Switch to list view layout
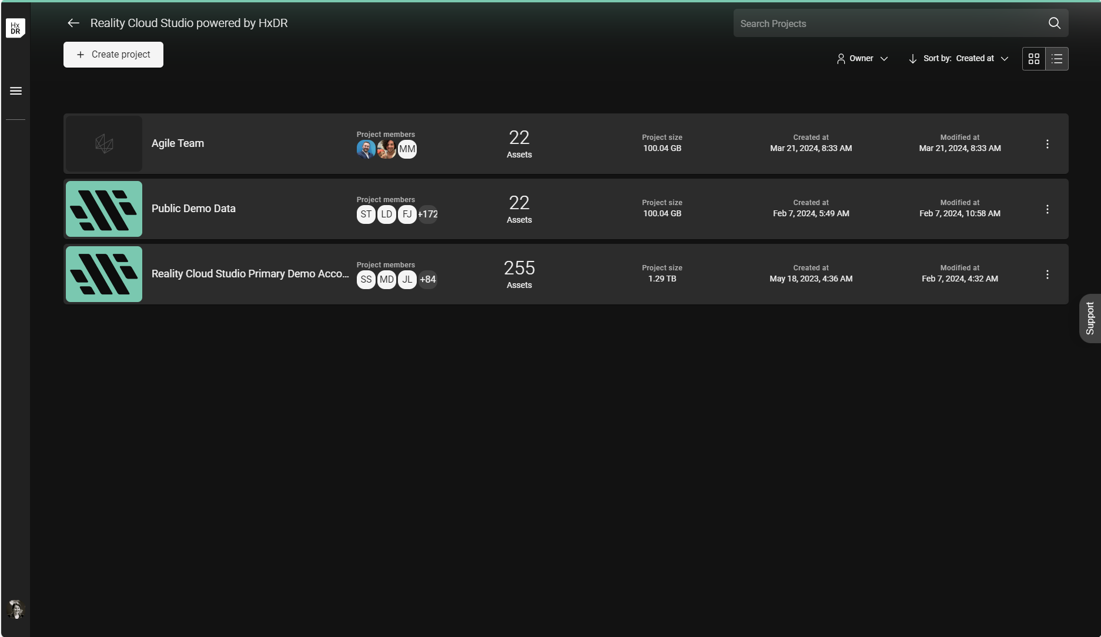This screenshot has width=1101, height=637. [1056, 59]
